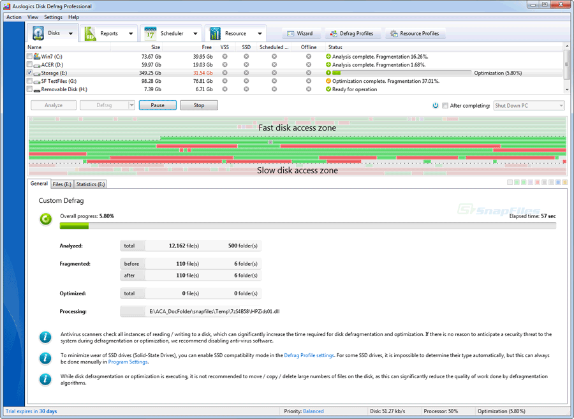
Task: Expand the Disks dropdown arrow
Action: click(x=70, y=33)
